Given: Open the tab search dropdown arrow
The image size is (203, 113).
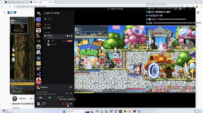Looking at the screenshot, I should coord(2,2).
